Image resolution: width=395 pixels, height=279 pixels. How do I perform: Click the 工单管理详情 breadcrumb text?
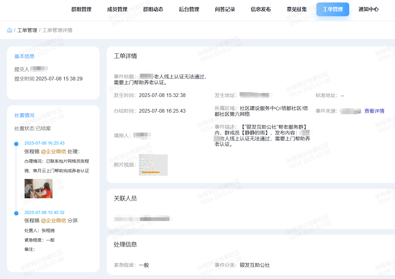(x=57, y=30)
